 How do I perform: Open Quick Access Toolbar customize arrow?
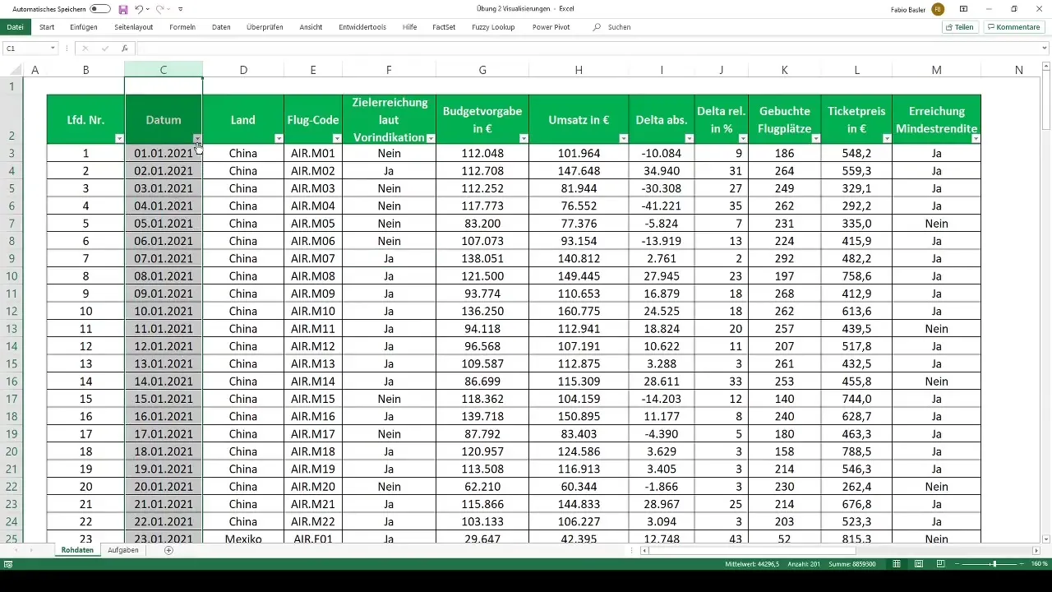tap(181, 9)
